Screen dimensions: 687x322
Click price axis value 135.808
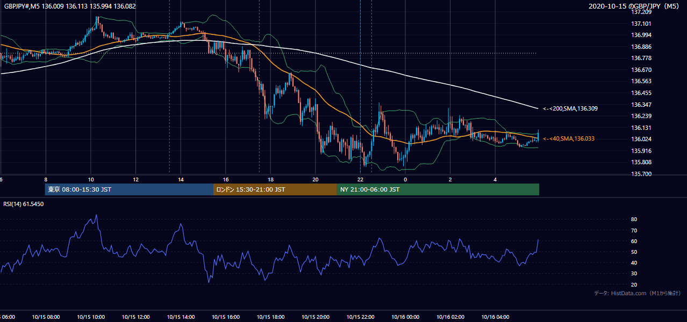[x=641, y=162]
